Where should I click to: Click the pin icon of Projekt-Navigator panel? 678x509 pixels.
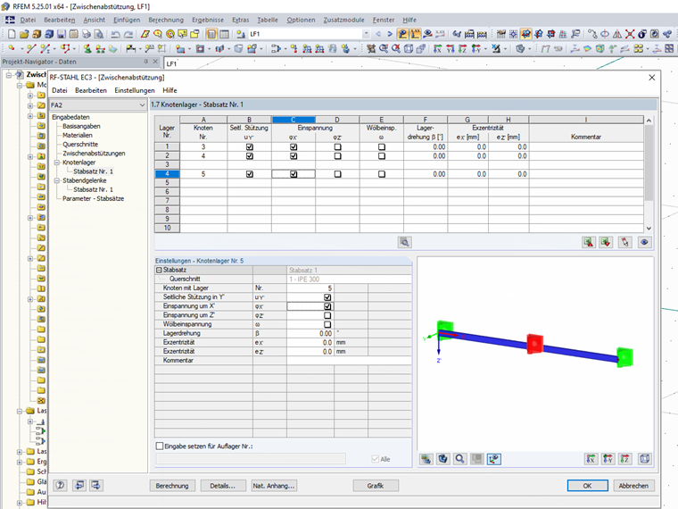click(x=145, y=62)
